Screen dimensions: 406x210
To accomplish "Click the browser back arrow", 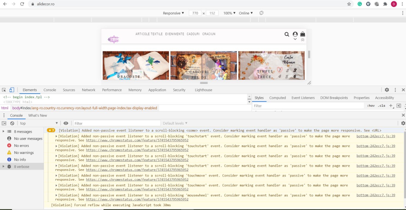I will [x=5, y=4].
